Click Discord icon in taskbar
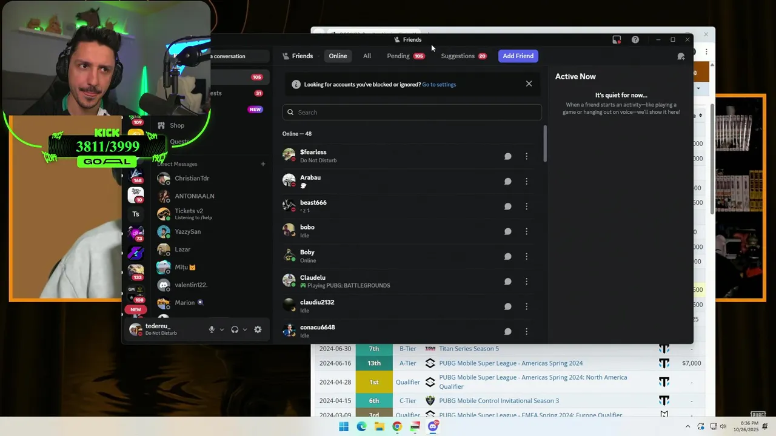Screen dimensions: 776x436 click(x=433, y=426)
